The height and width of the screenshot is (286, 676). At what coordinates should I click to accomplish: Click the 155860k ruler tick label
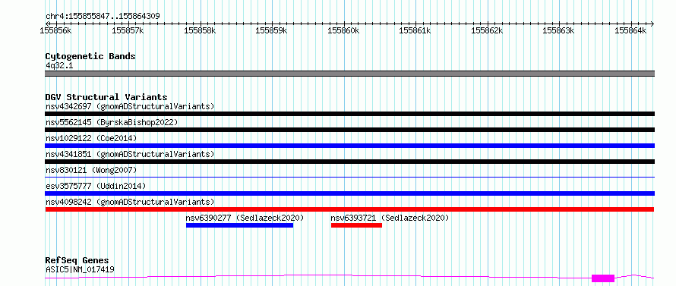343,30
